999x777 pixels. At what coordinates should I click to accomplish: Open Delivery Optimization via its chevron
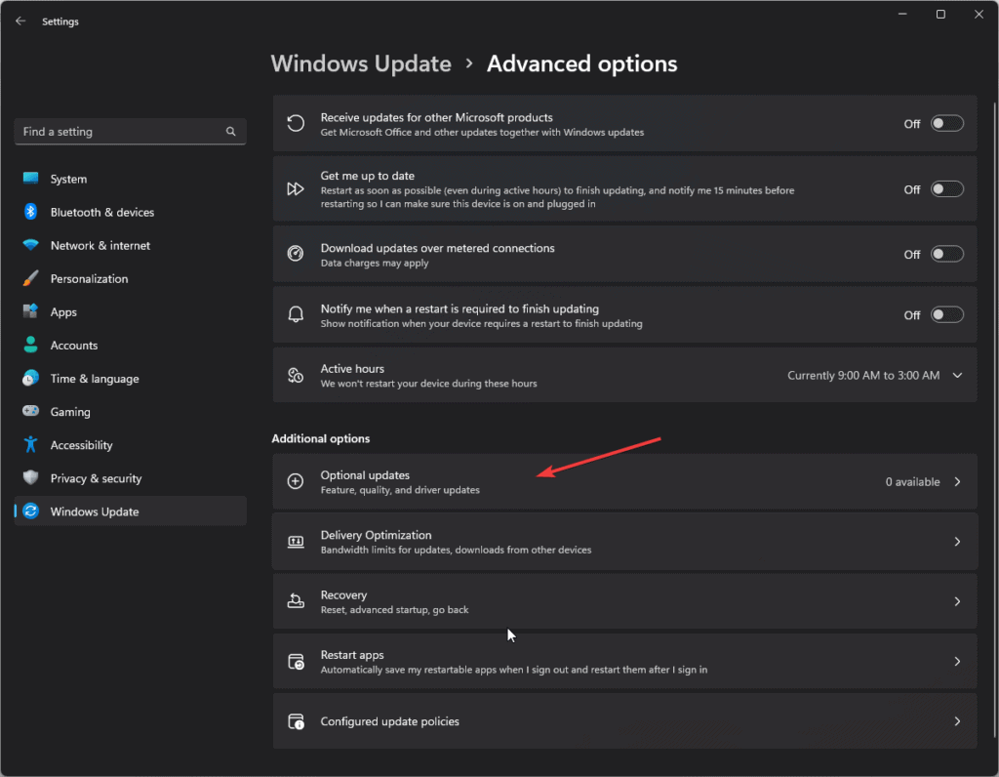(x=957, y=542)
